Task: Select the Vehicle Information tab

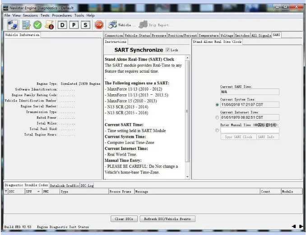Action: pos(22,35)
